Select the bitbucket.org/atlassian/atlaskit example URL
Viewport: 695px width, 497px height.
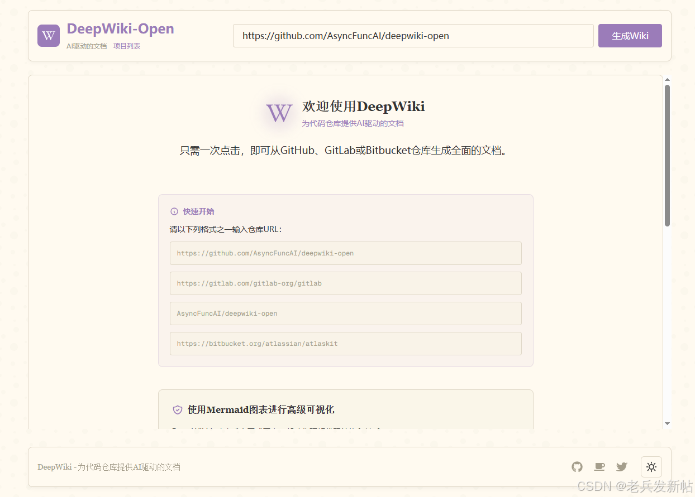(x=346, y=344)
